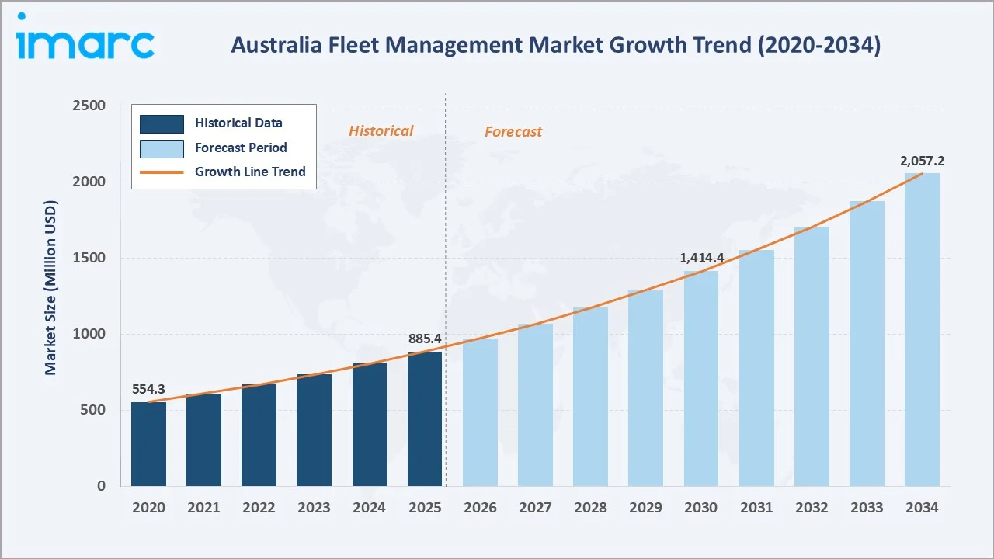Click the 1000 y-axis value
994x559 pixels.
[x=89, y=334]
